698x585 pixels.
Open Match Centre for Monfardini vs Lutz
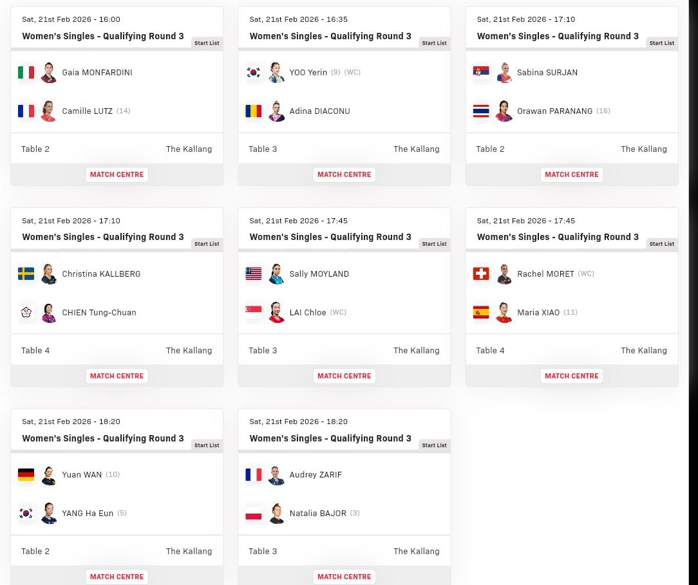click(117, 174)
